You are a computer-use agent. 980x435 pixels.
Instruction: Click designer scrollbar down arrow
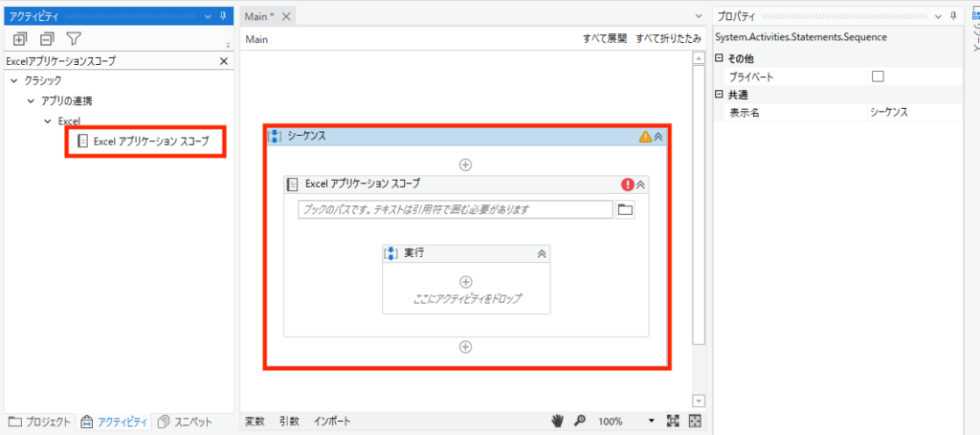coord(699,401)
